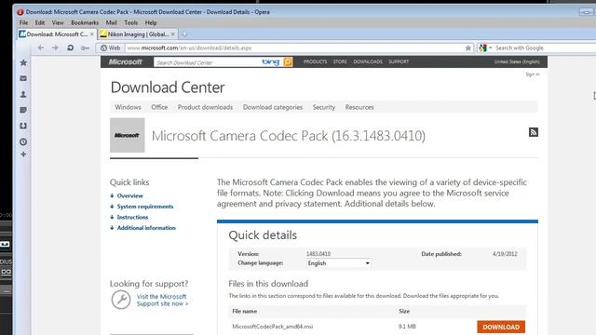Open Bookmarks panel star icon in sidebar
The width and height of the screenshot is (596, 335).
point(23,62)
